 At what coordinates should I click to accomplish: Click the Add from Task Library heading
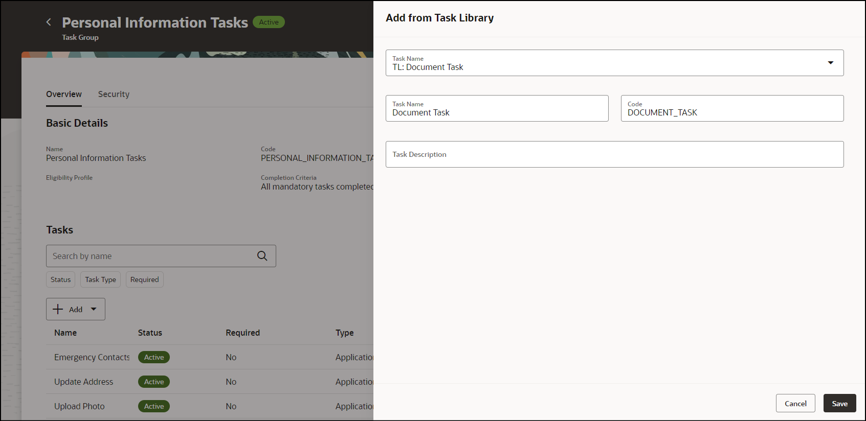(440, 18)
